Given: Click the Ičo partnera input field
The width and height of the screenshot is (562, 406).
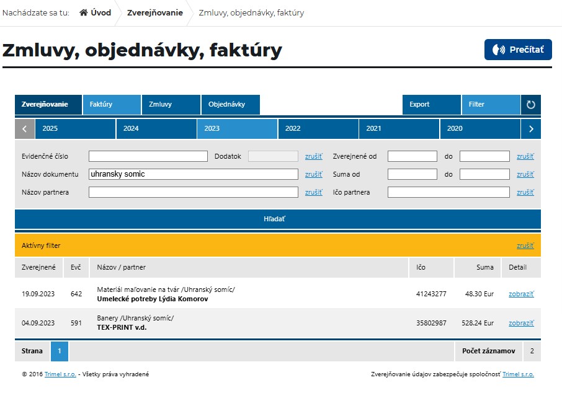Looking at the screenshot, I should [448, 192].
